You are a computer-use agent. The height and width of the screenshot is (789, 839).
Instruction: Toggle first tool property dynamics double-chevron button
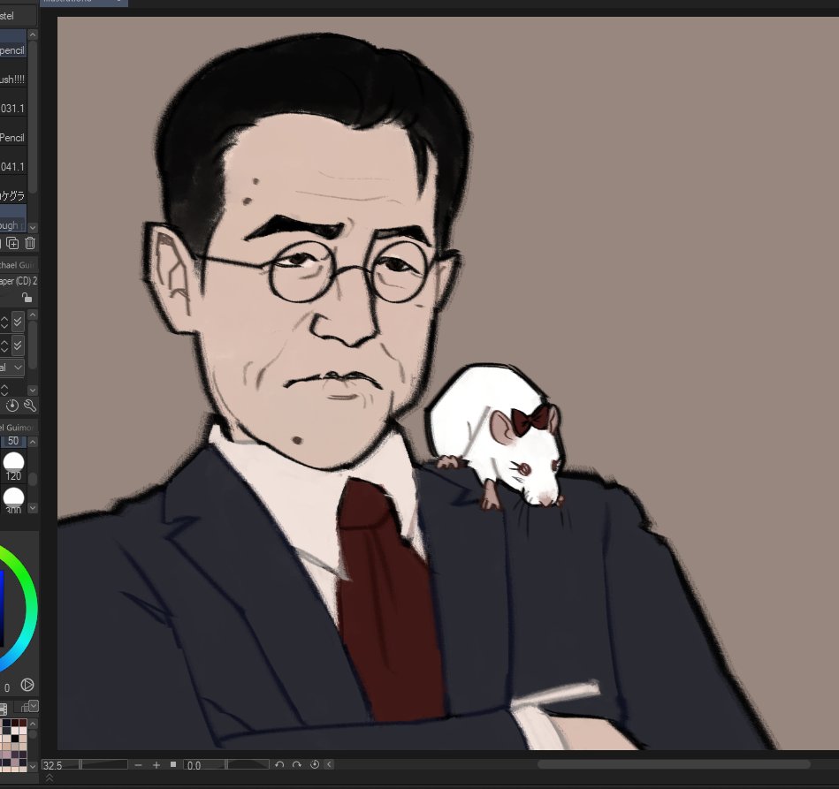point(18,322)
